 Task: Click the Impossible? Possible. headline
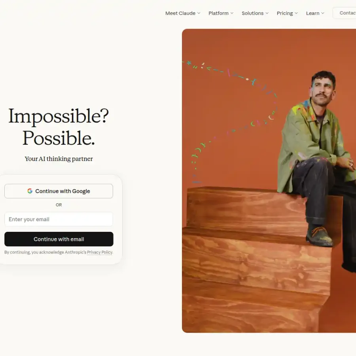[x=59, y=127]
